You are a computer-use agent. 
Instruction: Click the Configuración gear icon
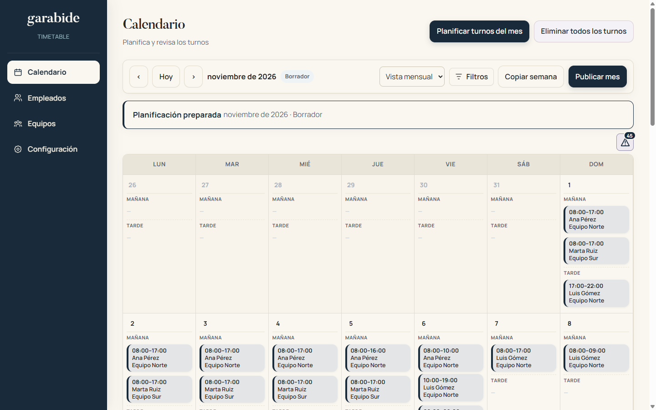coord(18,149)
